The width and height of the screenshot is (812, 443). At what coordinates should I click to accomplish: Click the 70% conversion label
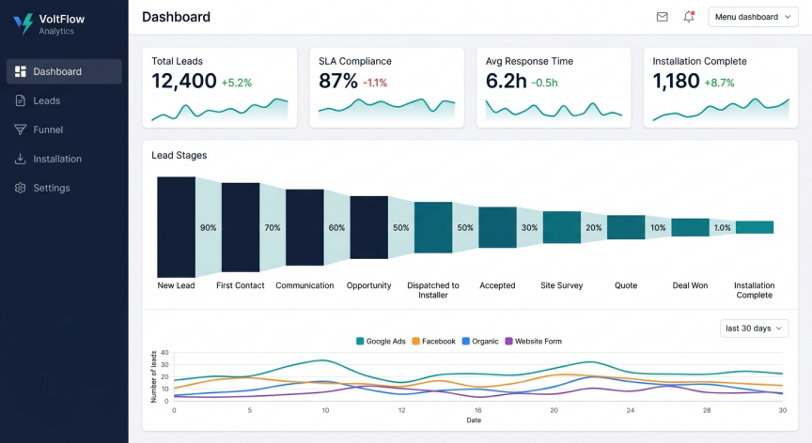click(x=273, y=227)
